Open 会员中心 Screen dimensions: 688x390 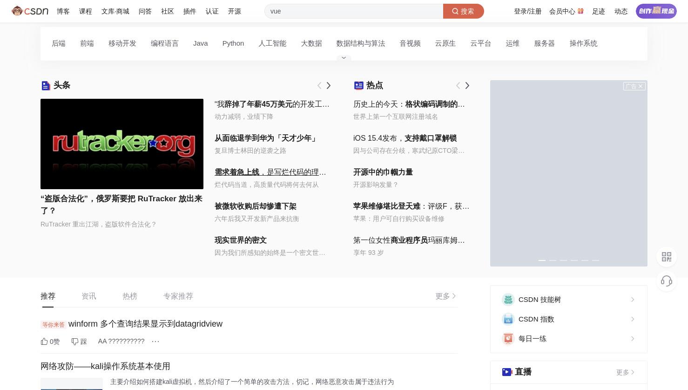tap(562, 11)
